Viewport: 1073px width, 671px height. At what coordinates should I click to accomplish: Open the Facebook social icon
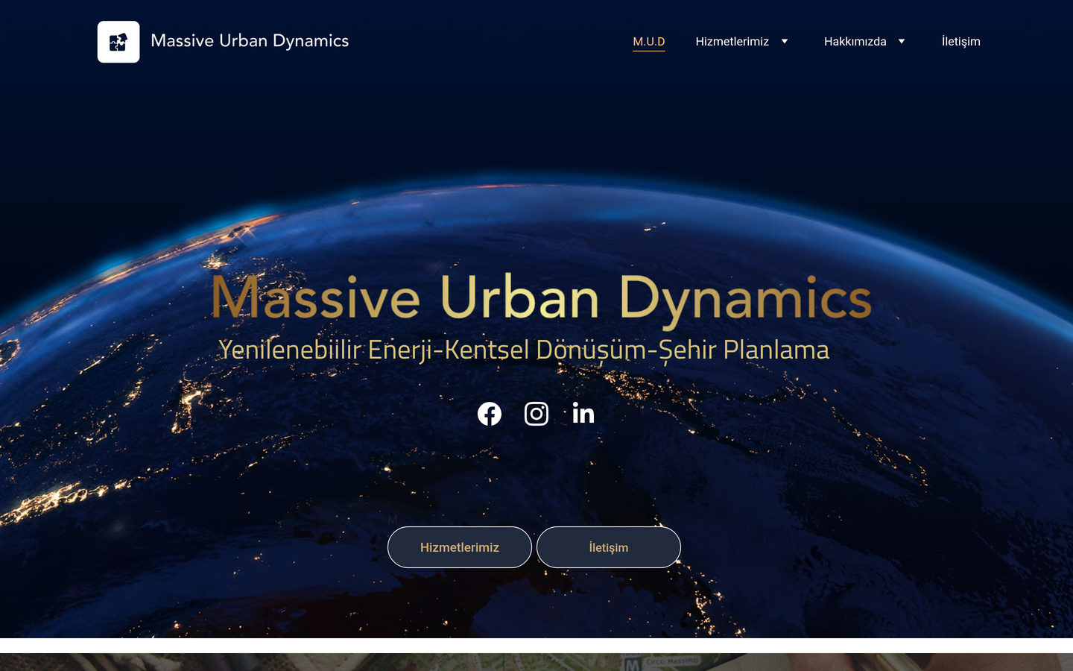pyautogui.click(x=490, y=414)
